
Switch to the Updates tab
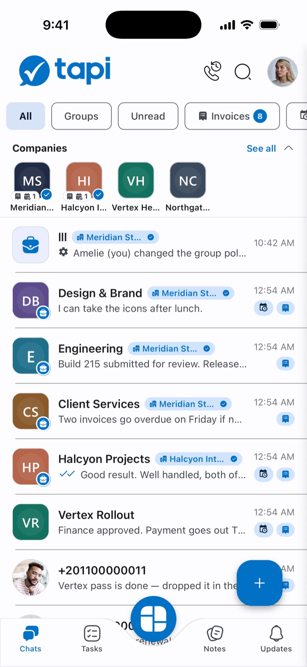click(276, 639)
